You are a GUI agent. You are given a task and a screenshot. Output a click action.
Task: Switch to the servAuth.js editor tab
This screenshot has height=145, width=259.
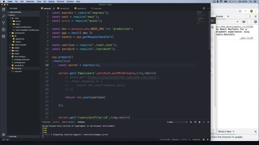click(x=64, y=8)
